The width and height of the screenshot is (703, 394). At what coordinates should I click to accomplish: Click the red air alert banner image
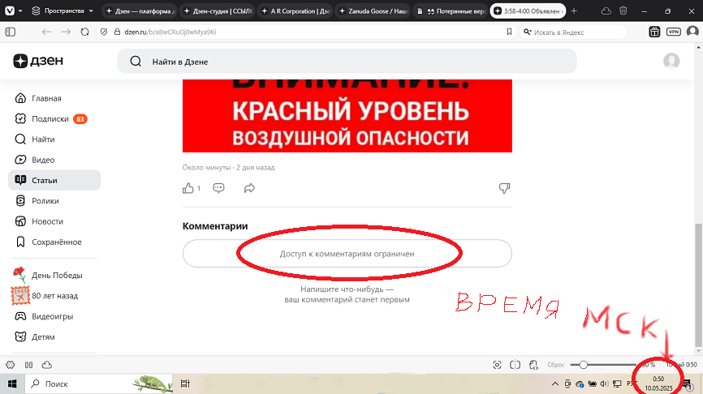[x=347, y=116]
